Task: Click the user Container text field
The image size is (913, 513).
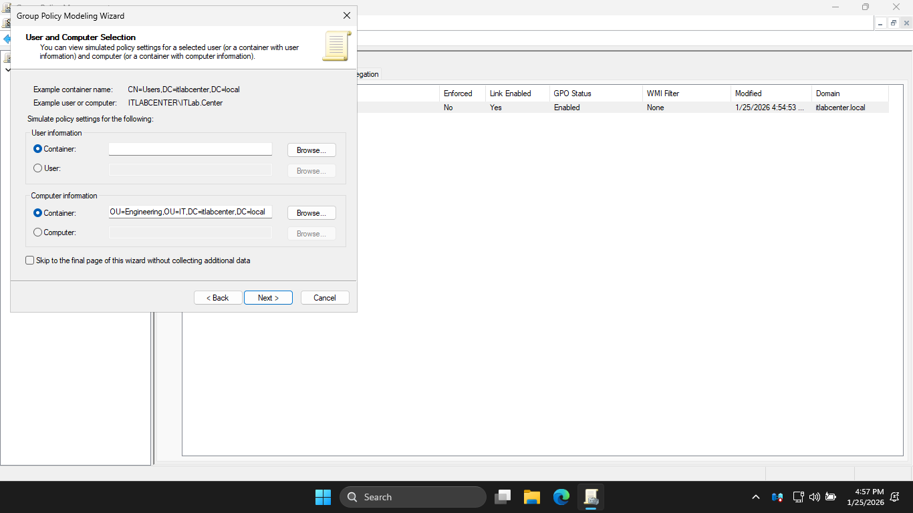Action: pos(190,149)
